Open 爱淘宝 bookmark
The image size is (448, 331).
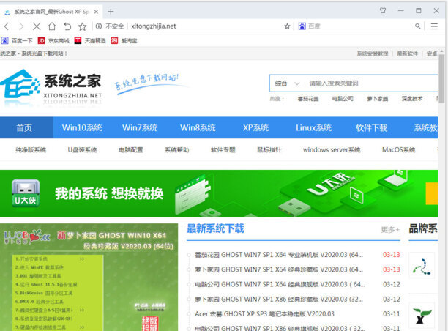point(124,40)
